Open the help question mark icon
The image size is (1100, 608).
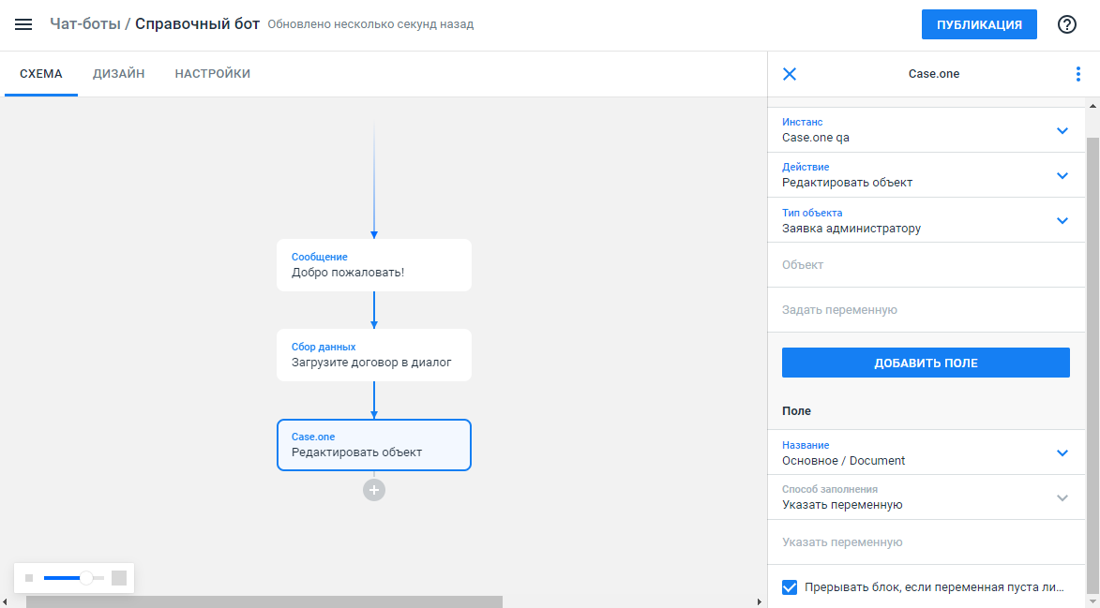(x=1066, y=24)
